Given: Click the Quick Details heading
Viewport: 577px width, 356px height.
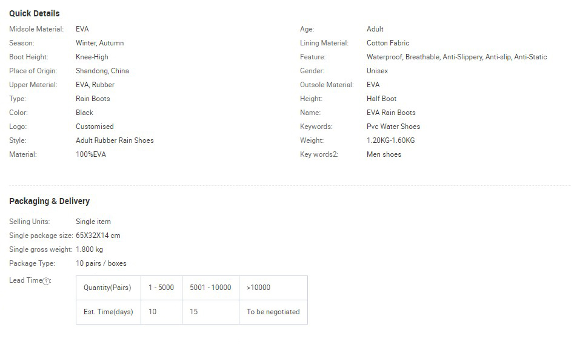Looking at the screenshot, I should (x=34, y=13).
